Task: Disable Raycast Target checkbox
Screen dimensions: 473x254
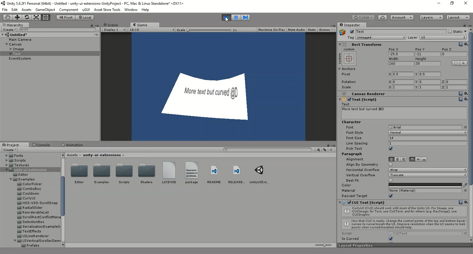Action: coord(391,196)
